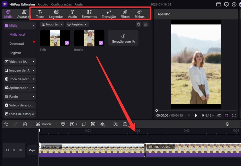The image size is (241, 166).
Task: Select the Mídia tab
Action: 8,14
